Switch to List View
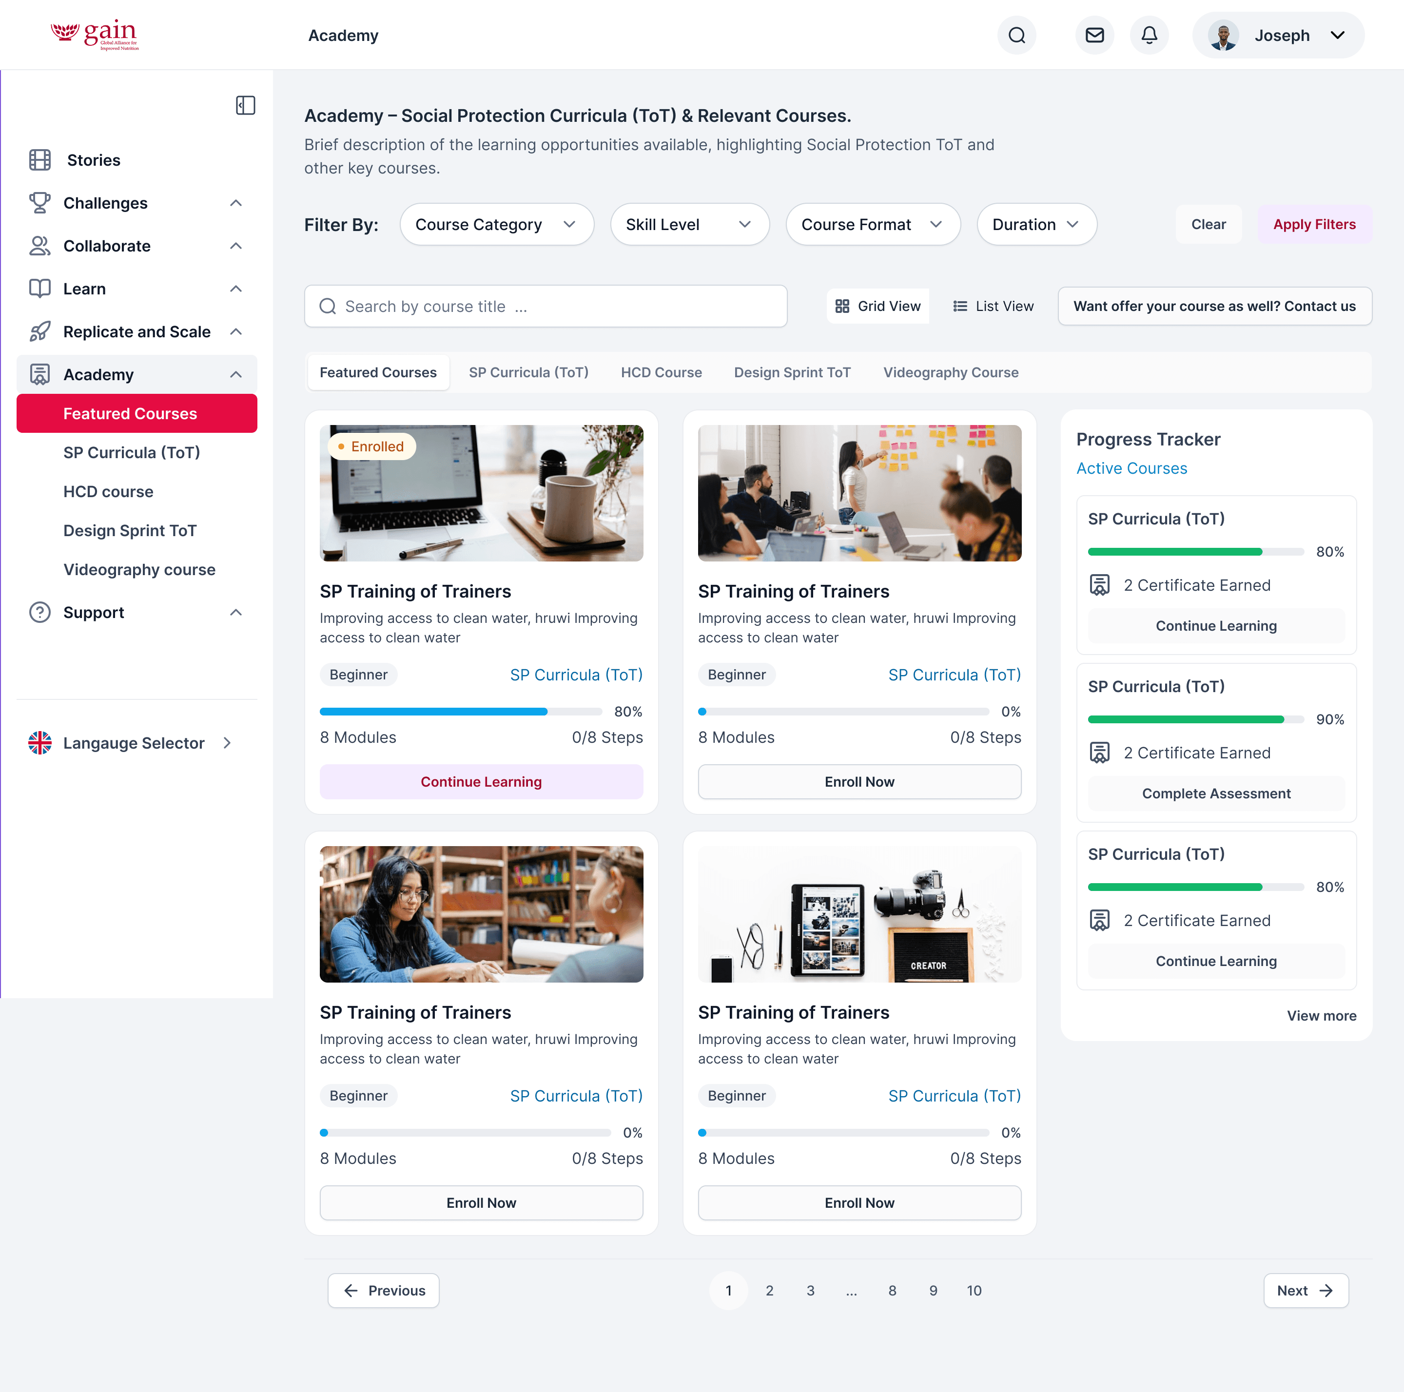Image resolution: width=1404 pixels, height=1392 pixels. [993, 306]
